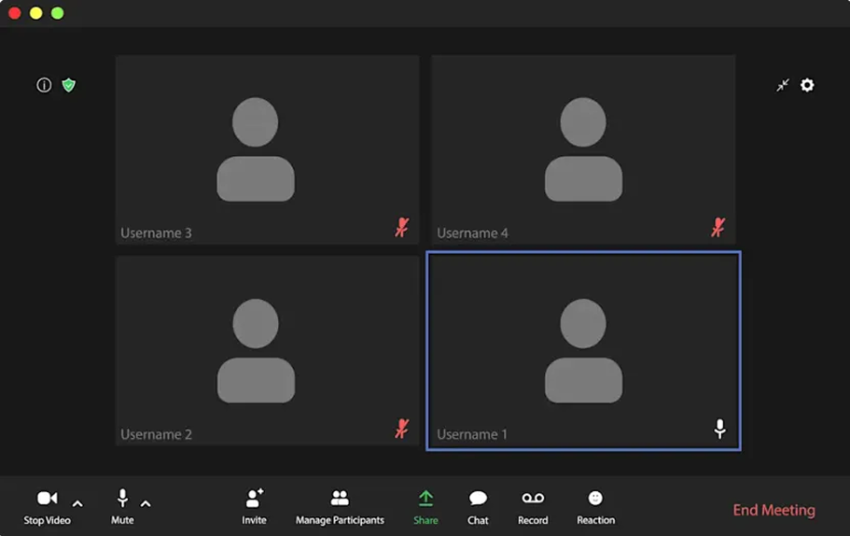Expand video options arrow beside Stop Video
Image resolution: width=850 pixels, height=536 pixels.
[77, 504]
